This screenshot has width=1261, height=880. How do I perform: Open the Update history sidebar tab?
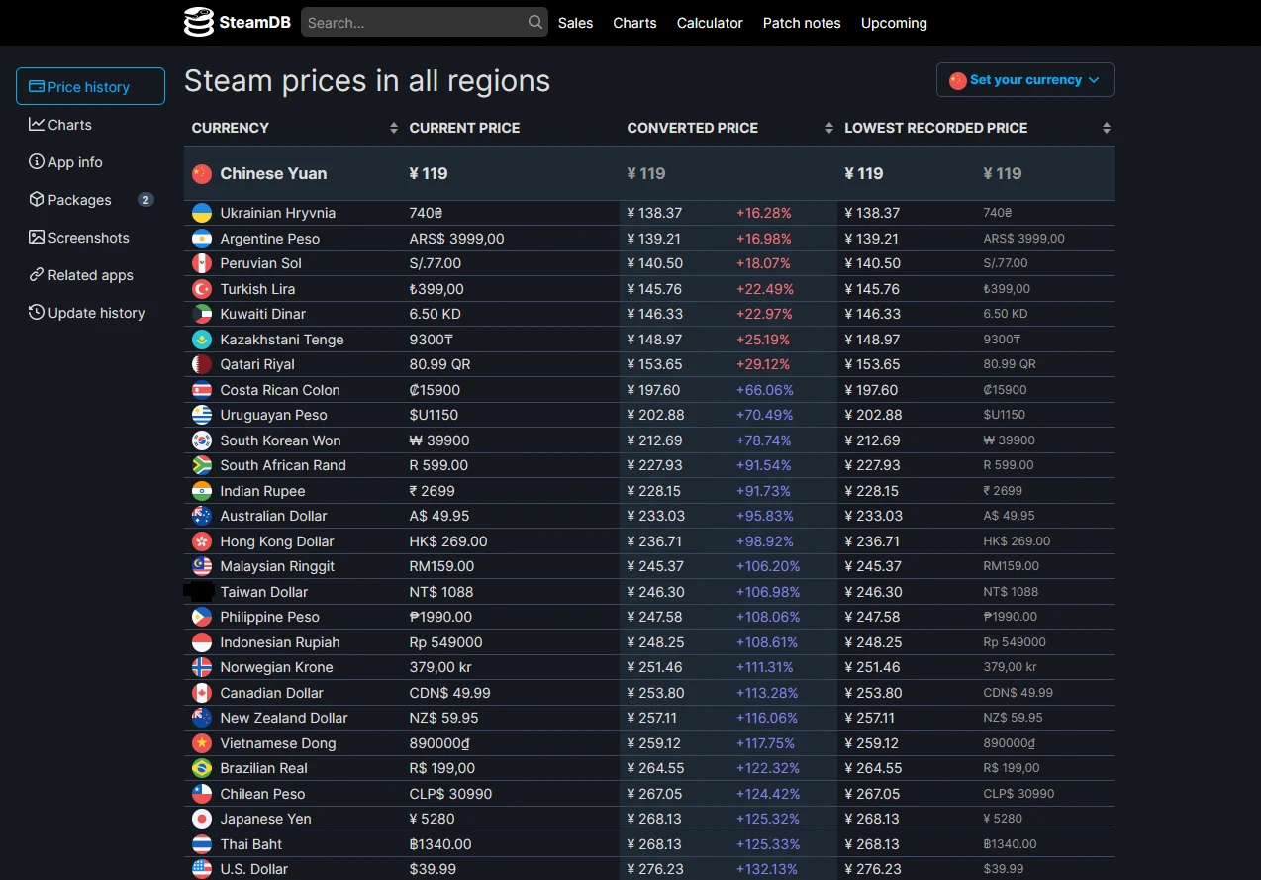click(90, 313)
